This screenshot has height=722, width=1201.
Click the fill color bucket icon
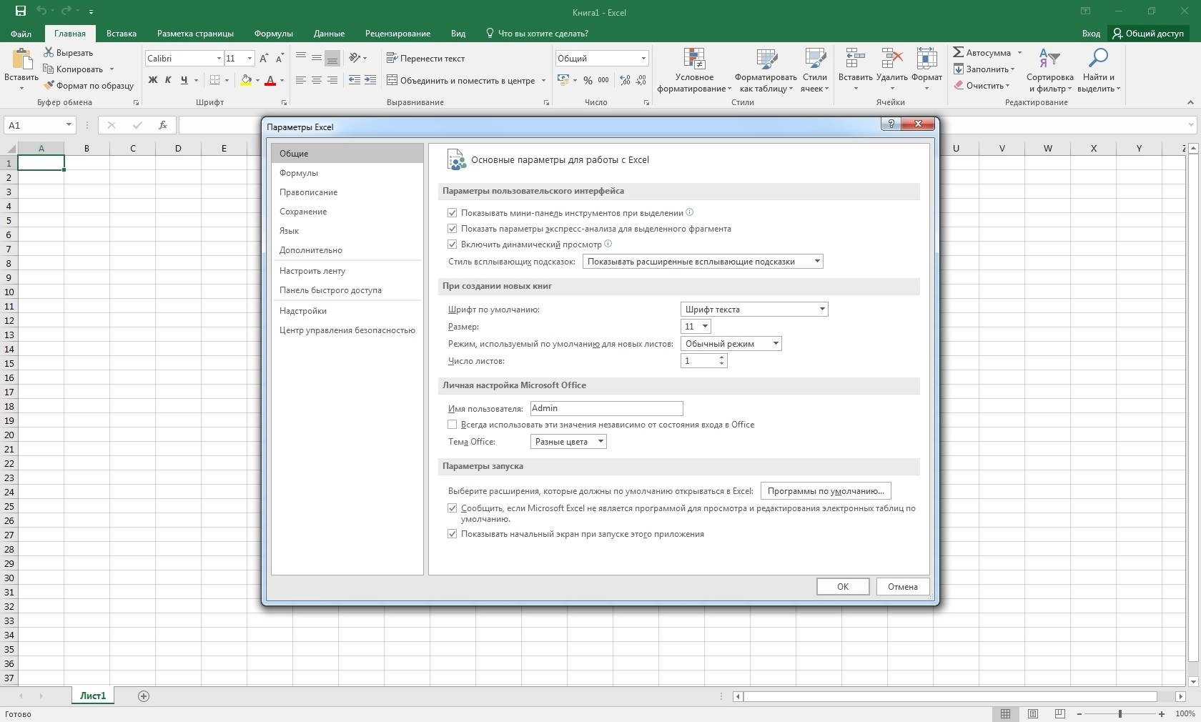[x=246, y=80]
